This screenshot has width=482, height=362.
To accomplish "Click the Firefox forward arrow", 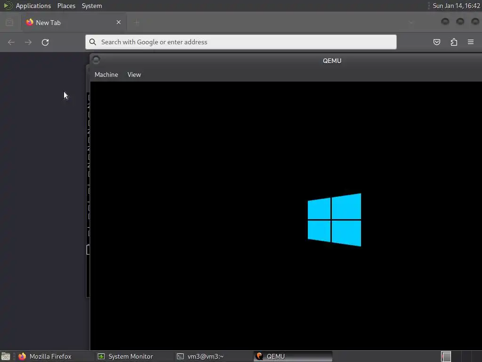I will 28,42.
